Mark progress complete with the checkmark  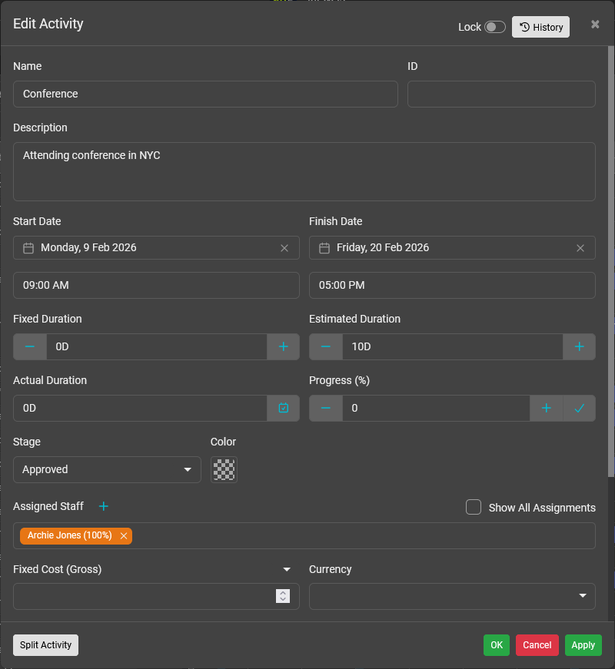(579, 408)
